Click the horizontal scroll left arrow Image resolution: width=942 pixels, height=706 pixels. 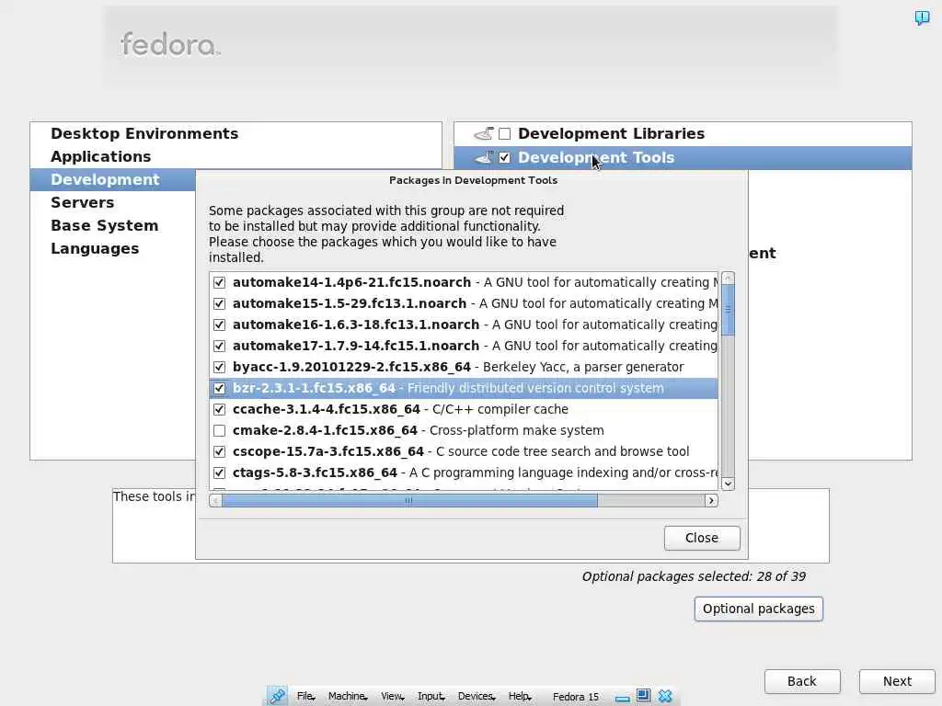[x=215, y=501]
